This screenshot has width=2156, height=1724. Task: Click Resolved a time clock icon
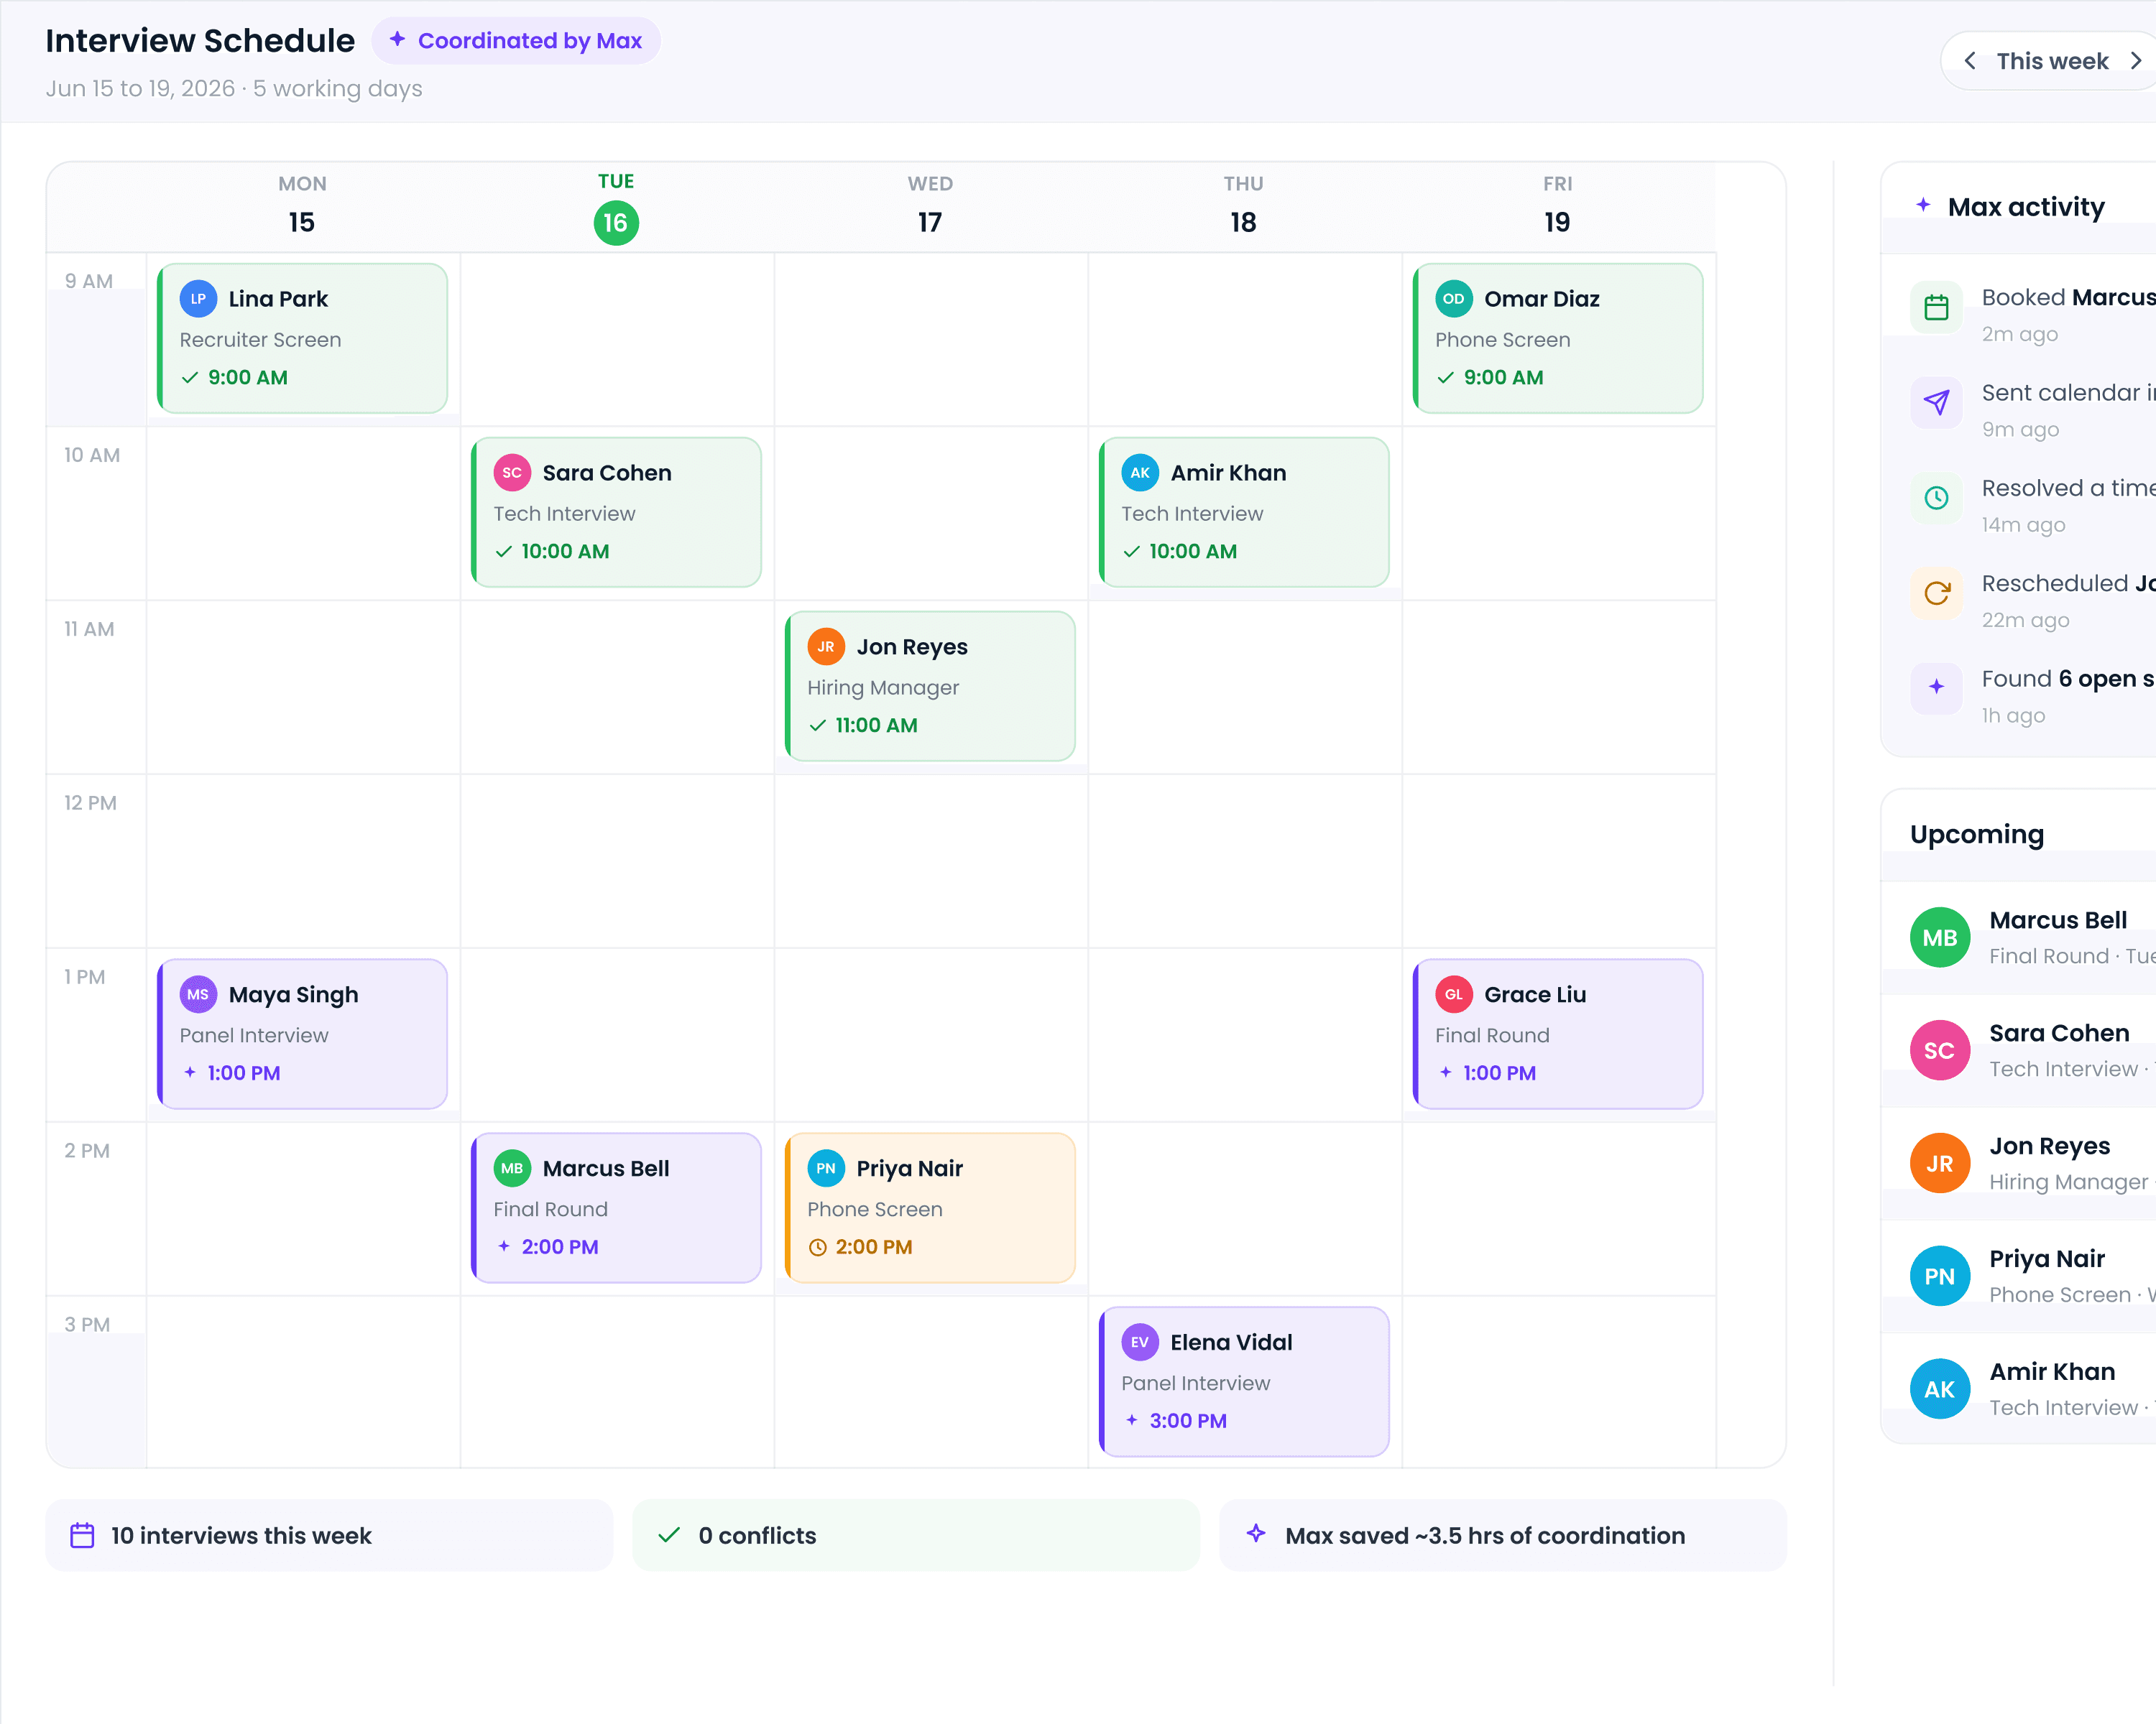(x=1936, y=498)
